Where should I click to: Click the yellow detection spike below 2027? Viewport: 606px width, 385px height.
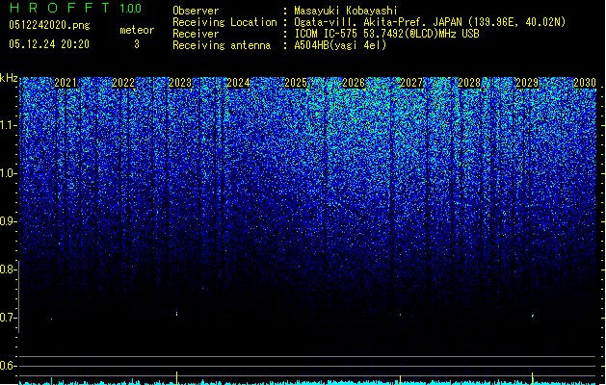tap(401, 379)
